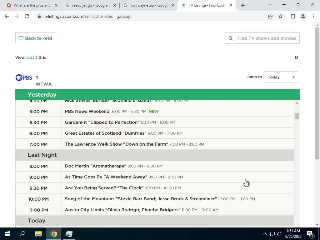Click the browser forward arrow
The width and height of the screenshot is (320, 240).
click(x=17, y=16)
